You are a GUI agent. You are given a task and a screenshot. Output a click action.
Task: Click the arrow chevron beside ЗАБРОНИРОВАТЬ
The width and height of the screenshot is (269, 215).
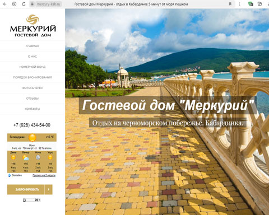pyautogui.click(x=49, y=189)
